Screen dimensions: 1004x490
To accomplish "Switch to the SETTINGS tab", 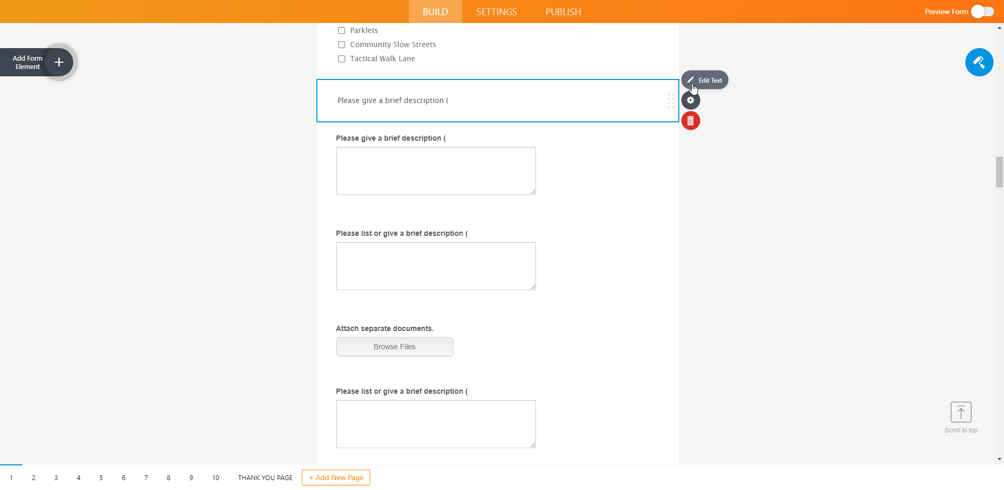I will click(496, 12).
